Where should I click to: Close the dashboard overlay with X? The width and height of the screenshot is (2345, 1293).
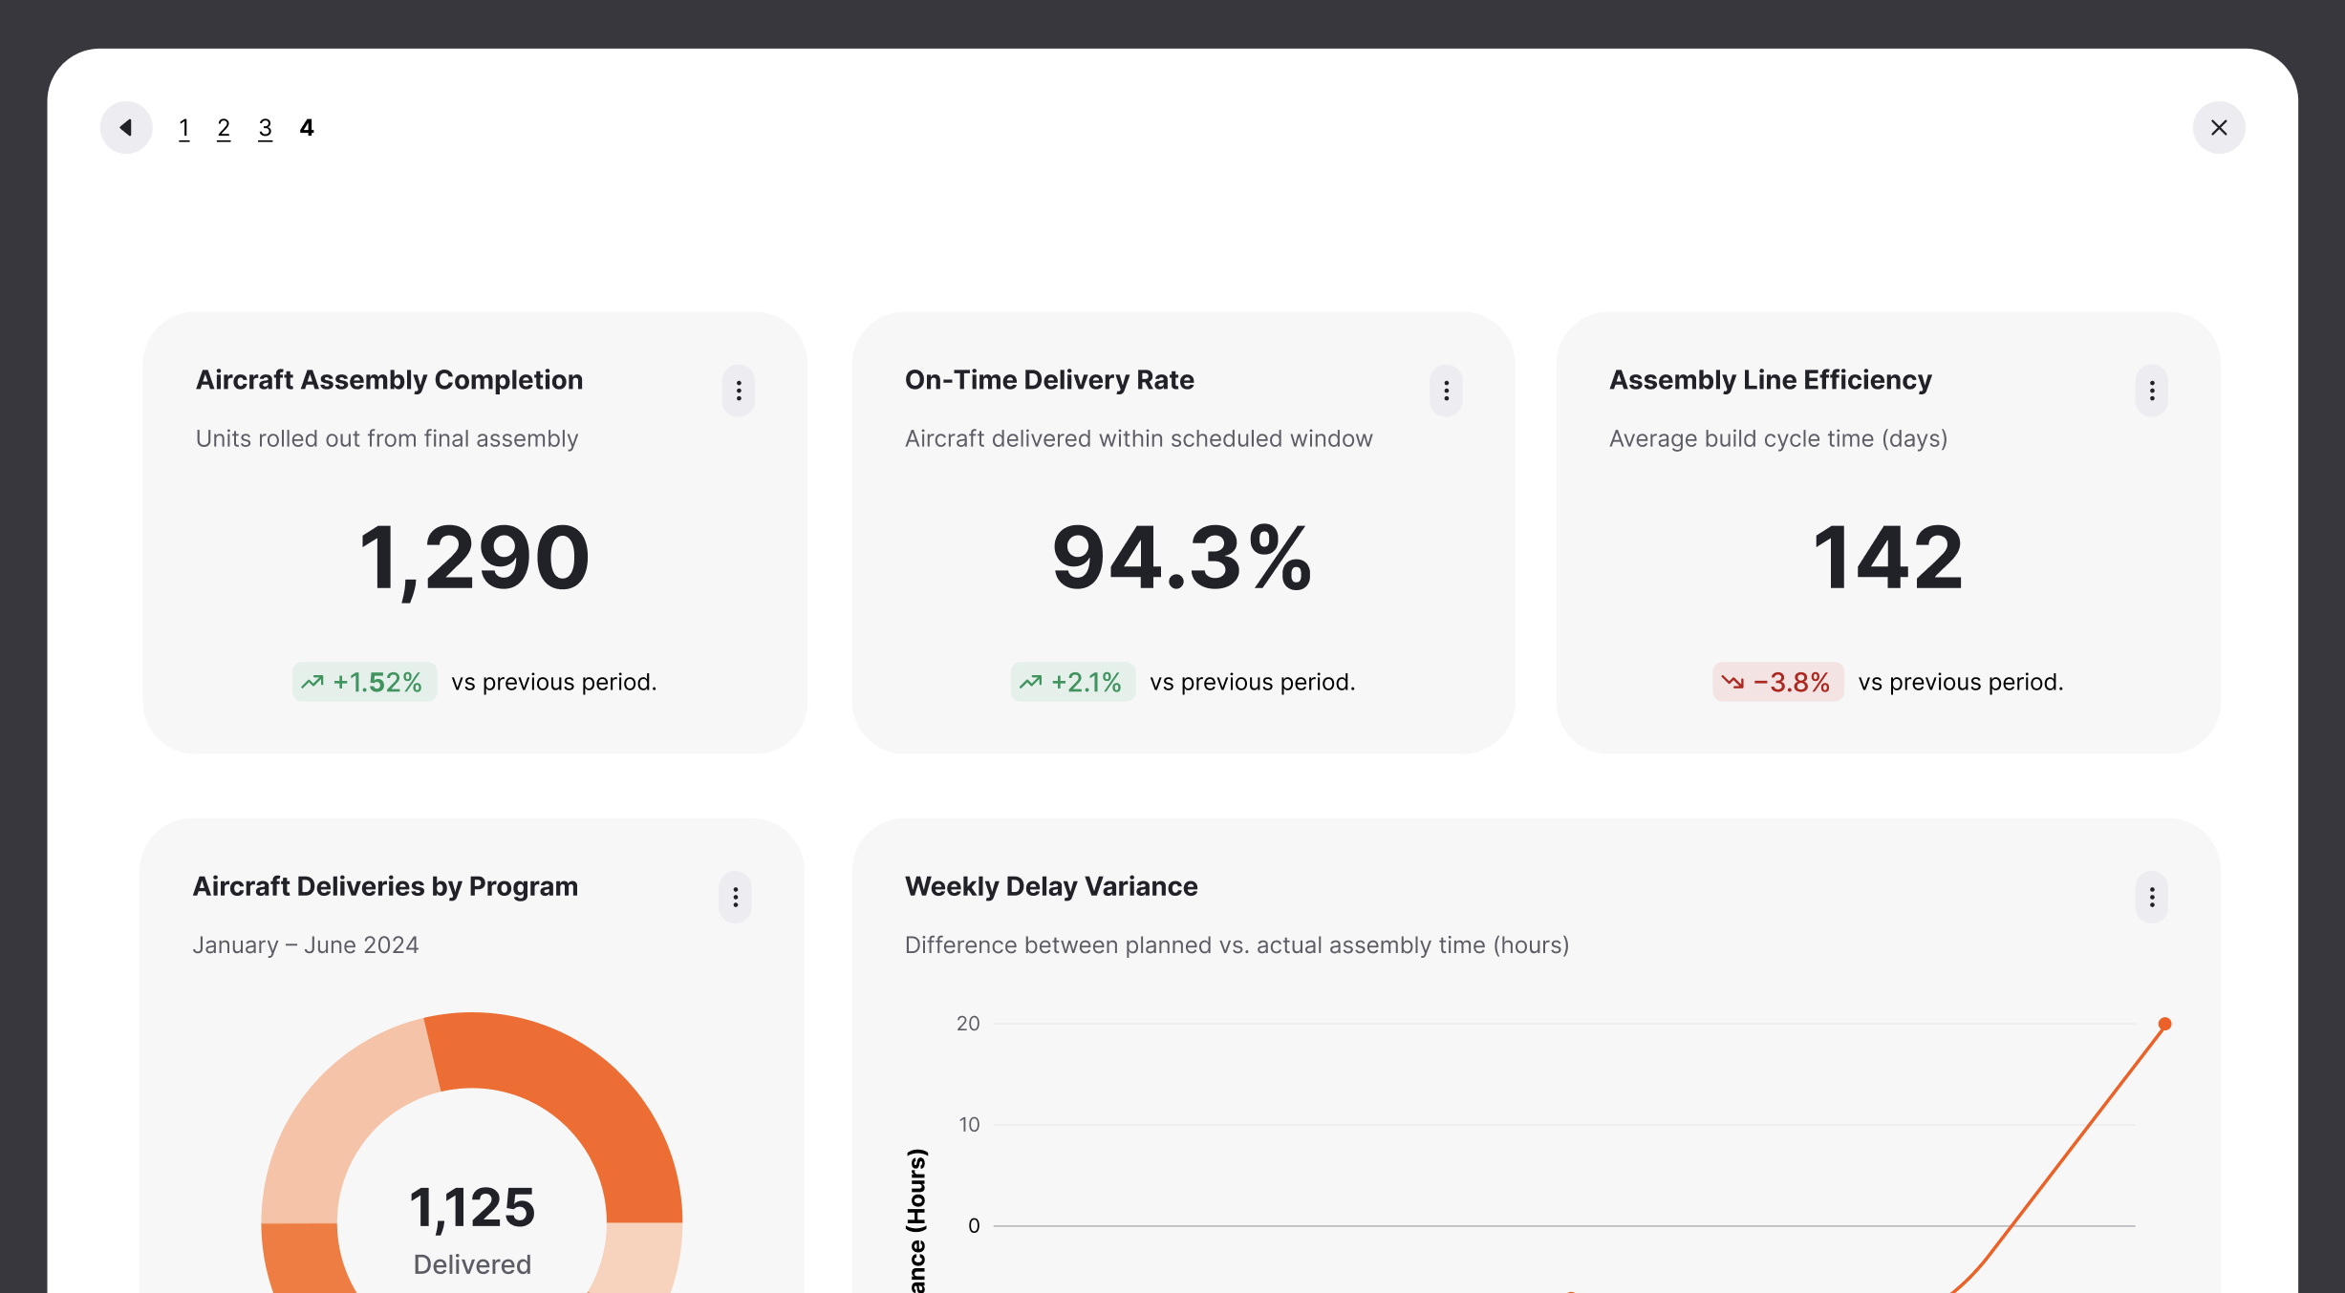2218,127
